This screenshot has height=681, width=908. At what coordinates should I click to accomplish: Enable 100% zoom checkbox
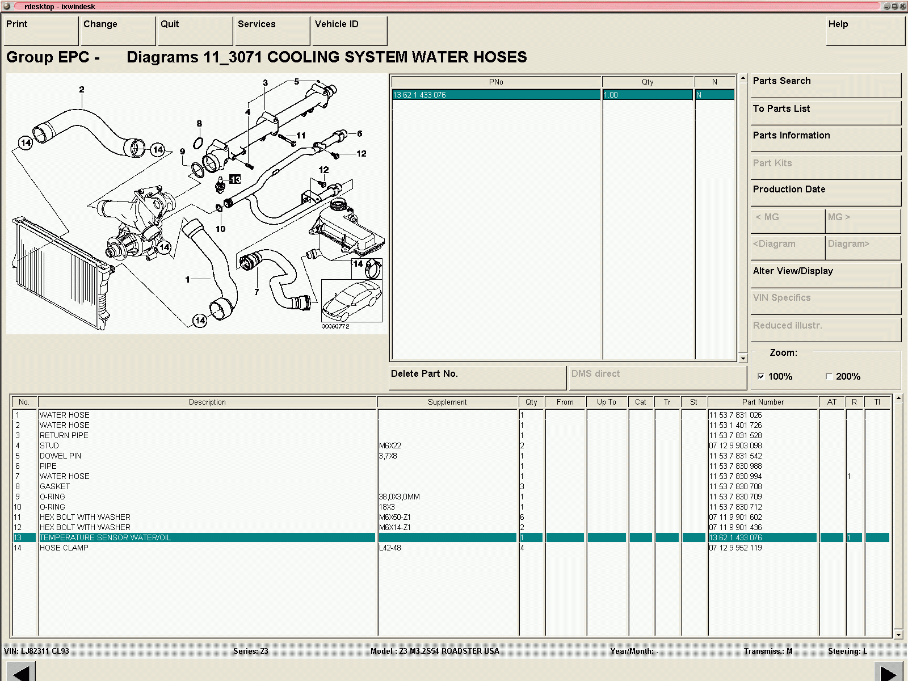(x=761, y=376)
